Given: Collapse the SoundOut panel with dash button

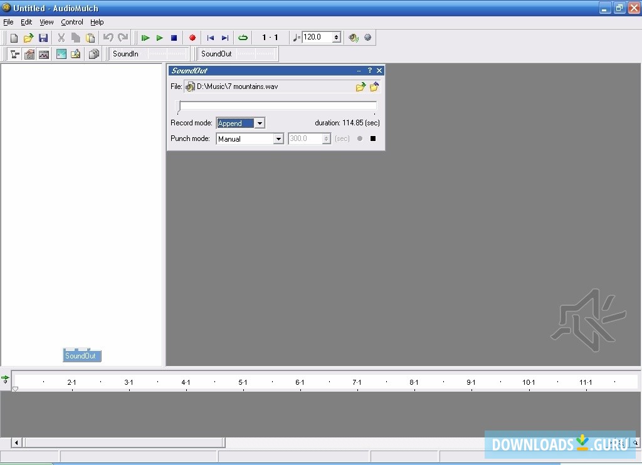Looking at the screenshot, I should [x=359, y=71].
